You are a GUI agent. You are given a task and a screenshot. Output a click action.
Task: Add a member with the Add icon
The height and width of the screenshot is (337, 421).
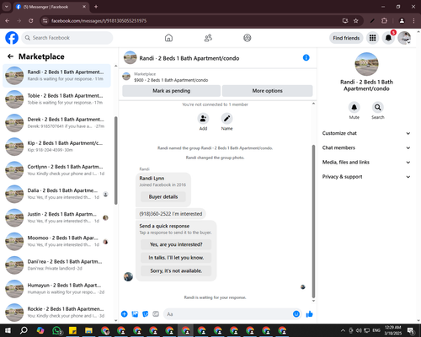203,119
